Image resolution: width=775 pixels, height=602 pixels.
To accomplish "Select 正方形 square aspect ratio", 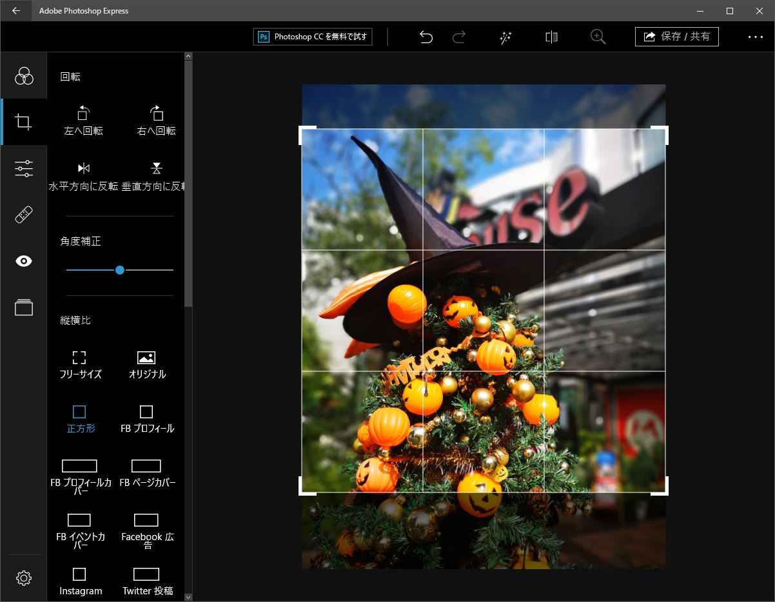I will coord(80,419).
